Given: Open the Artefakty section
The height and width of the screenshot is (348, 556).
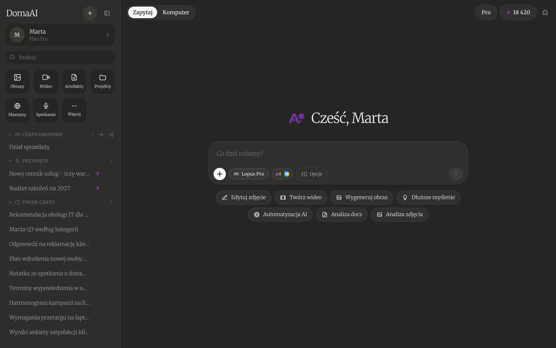Looking at the screenshot, I should (74, 81).
